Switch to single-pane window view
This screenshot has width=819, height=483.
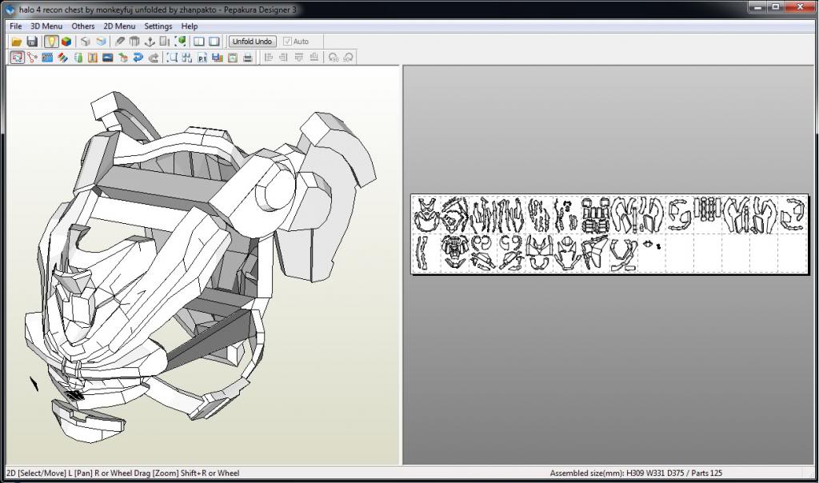tap(214, 42)
